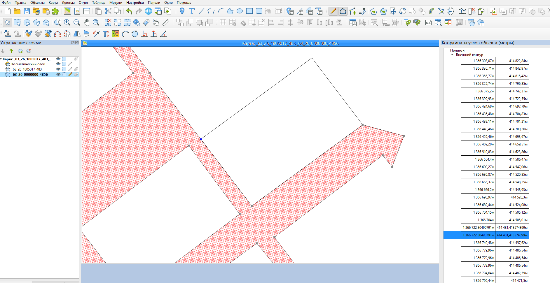The image size is (550, 283).
Task: Move layer up with green arrow
Action: tap(11, 51)
